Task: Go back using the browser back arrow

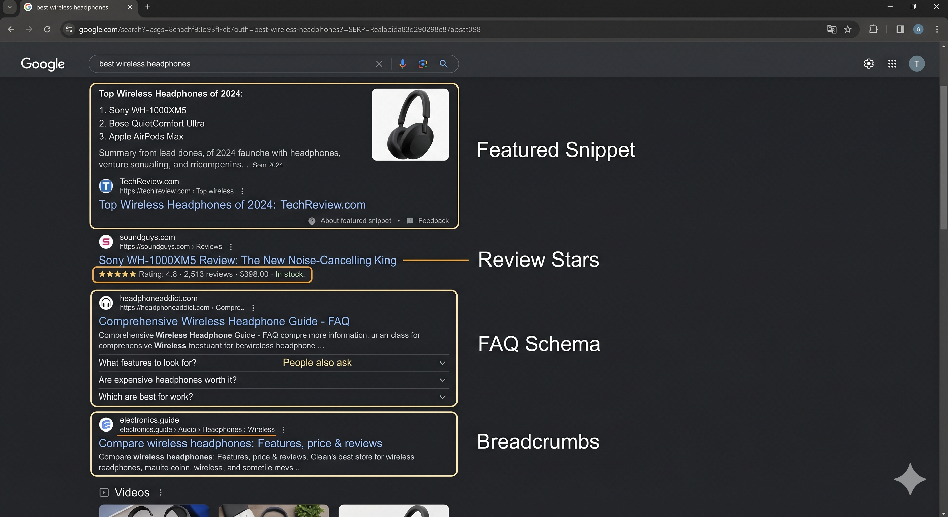Action: 11,29
